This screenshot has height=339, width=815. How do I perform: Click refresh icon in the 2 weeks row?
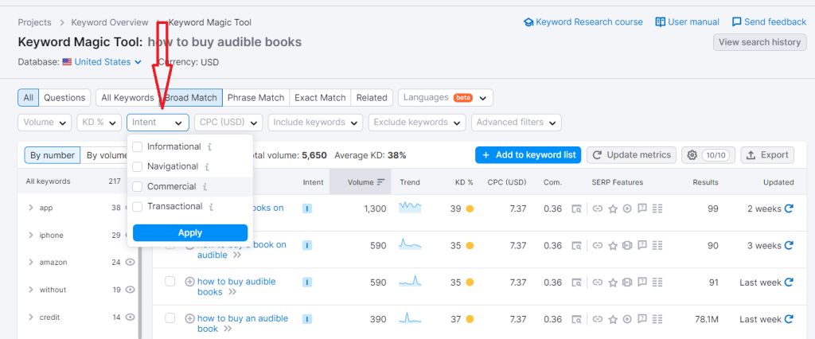[789, 208]
